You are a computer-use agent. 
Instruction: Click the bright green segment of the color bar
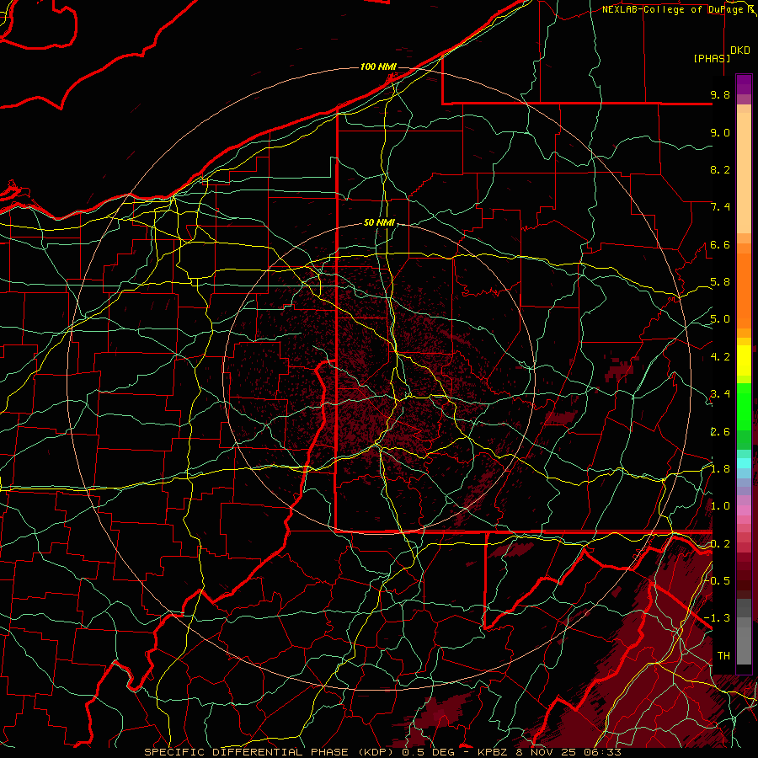click(744, 407)
